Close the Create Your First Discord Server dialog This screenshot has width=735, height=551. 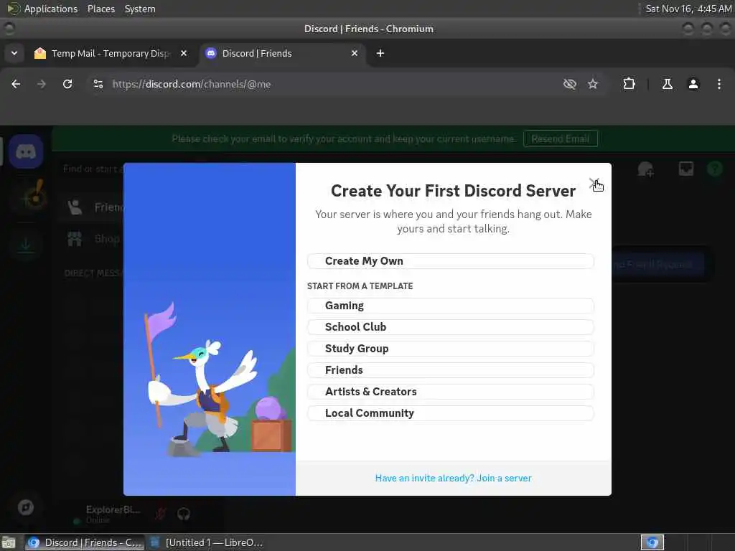tap(594, 183)
